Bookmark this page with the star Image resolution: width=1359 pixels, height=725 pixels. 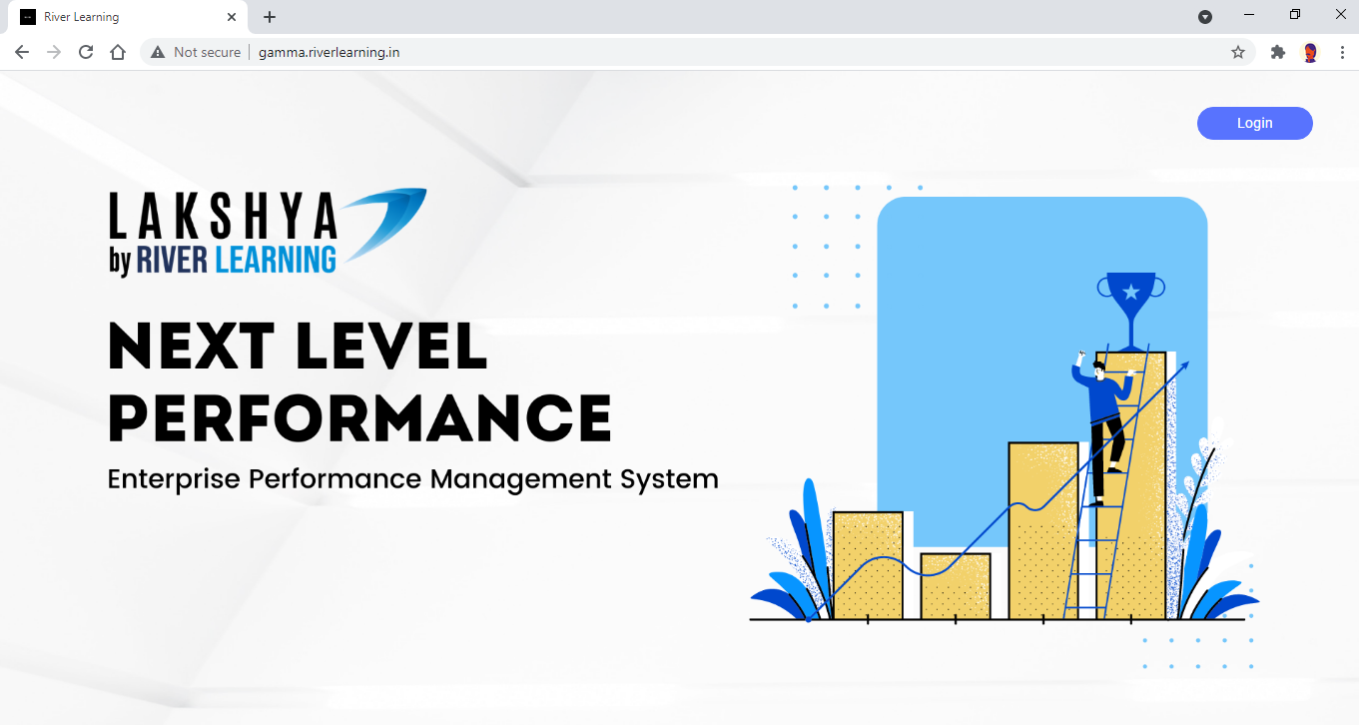tap(1238, 52)
